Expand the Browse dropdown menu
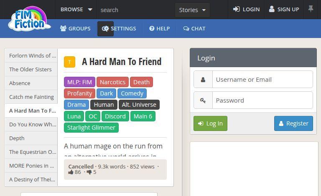 (x=76, y=9)
